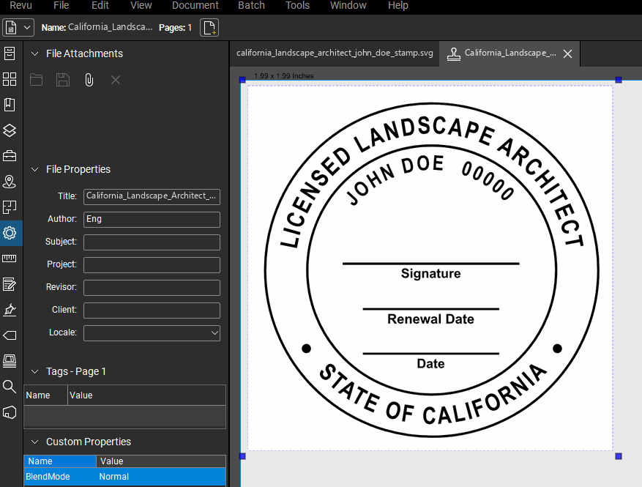
Task: Open the Studio panel icon
Action: (10, 361)
